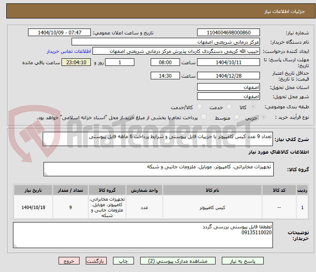Click resize grip of گروه کالا box
The height and width of the screenshot is (272, 316).
pyautogui.click(x=46, y=174)
